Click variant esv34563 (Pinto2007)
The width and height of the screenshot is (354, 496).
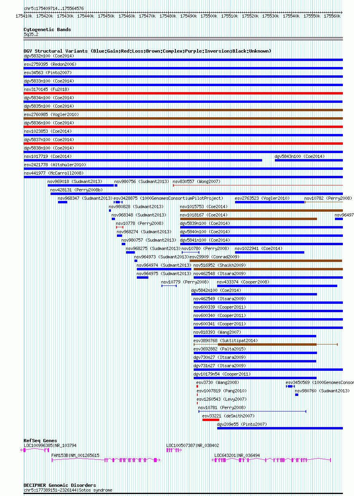pyautogui.click(x=183, y=77)
